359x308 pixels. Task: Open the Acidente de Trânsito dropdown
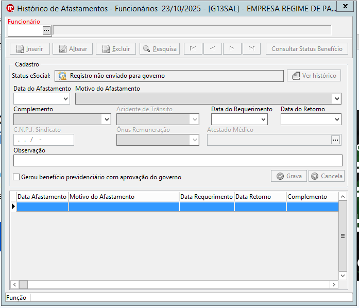click(195, 119)
